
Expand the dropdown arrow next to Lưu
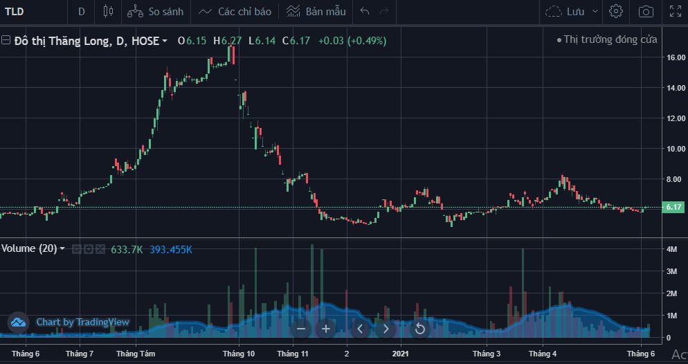click(593, 11)
